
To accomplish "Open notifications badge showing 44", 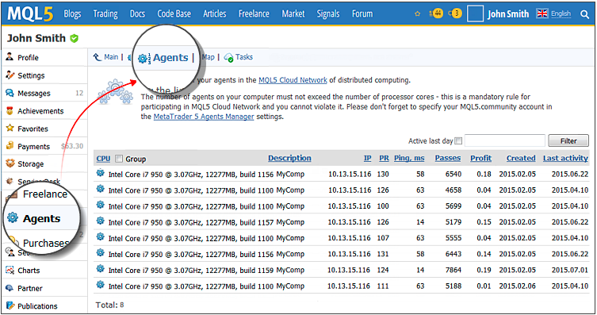I will 437,13.
